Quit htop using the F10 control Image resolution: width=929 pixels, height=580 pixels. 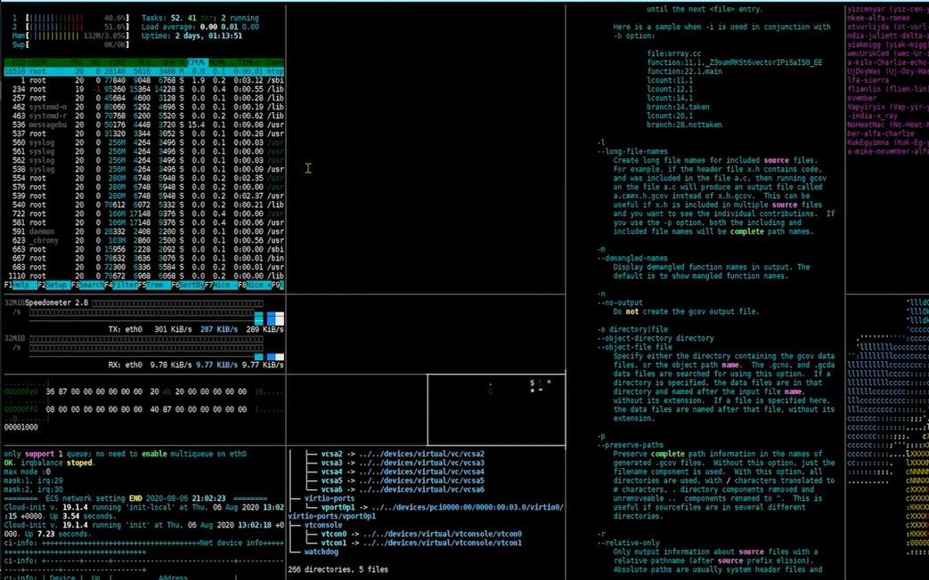tap(289, 286)
